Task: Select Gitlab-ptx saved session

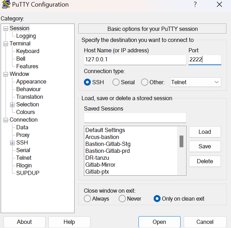Action: (x=131, y=172)
